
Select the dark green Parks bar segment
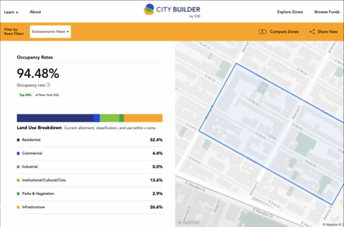[122, 118]
